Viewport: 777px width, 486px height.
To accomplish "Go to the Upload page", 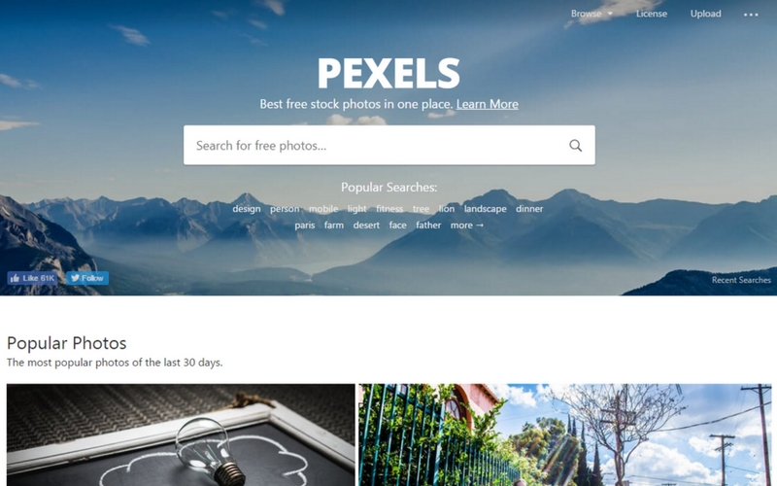I will click(706, 14).
